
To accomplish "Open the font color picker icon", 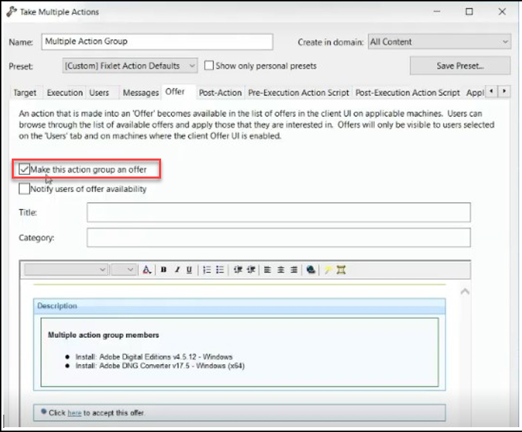I will pos(147,270).
